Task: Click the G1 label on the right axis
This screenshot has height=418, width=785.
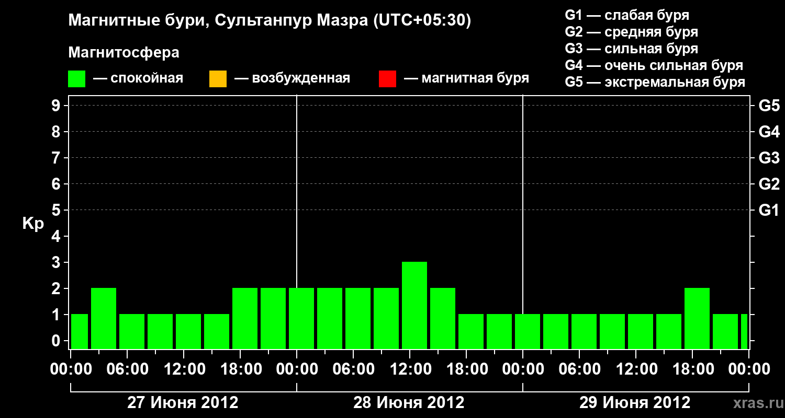Action: coord(769,210)
